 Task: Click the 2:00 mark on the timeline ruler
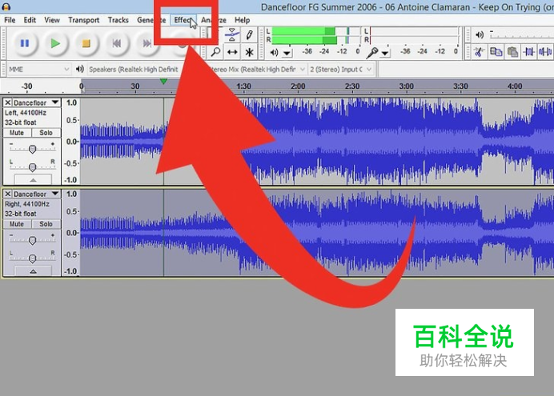click(298, 86)
